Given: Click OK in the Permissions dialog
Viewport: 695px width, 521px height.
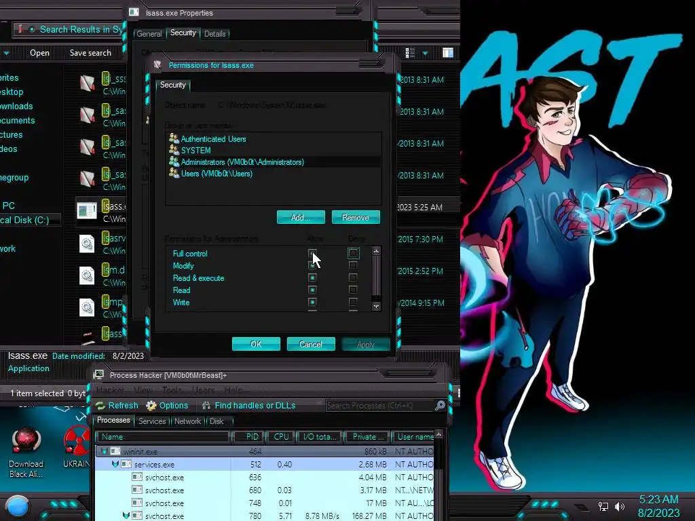Looking at the screenshot, I should click(256, 344).
